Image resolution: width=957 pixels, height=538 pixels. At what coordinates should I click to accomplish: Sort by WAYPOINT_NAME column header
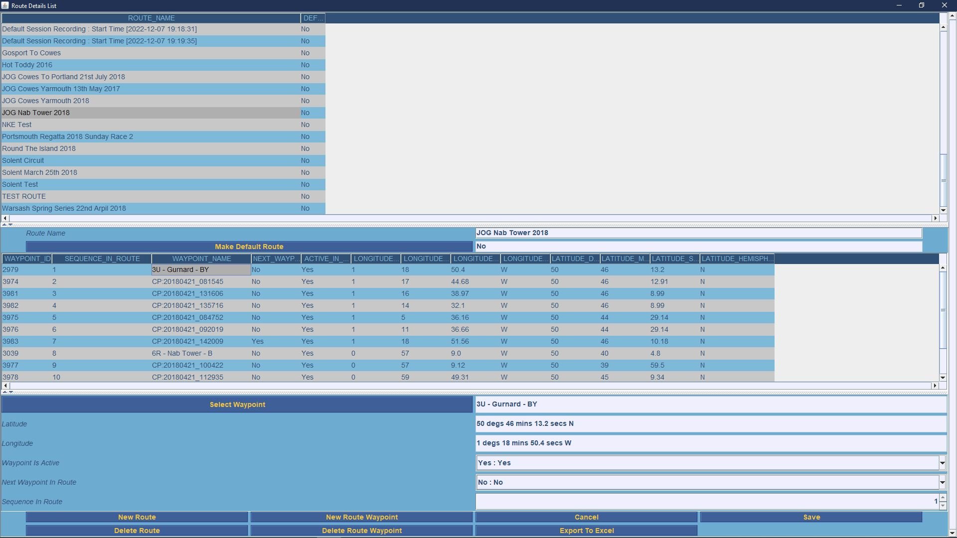(x=201, y=259)
